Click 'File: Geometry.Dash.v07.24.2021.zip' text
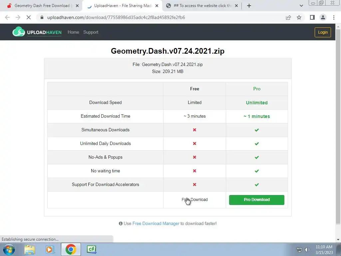The height and width of the screenshot is (256, 341). (x=168, y=64)
